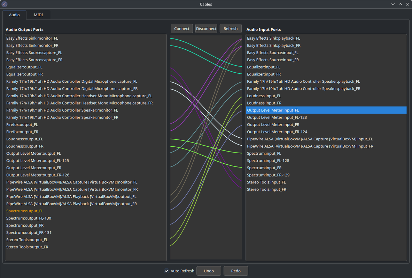Select Equalizer:input_FR port
The image size is (412, 278).
[x=326, y=74]
